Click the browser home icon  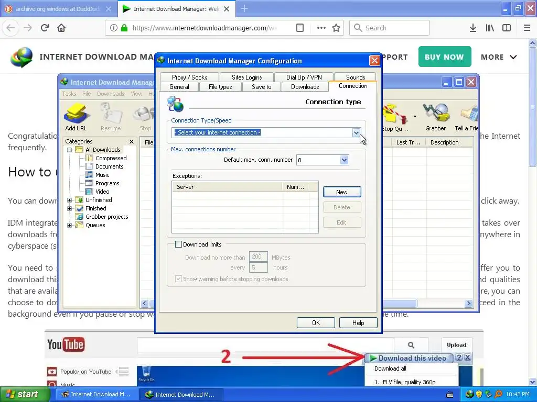[x=61, y=28]
